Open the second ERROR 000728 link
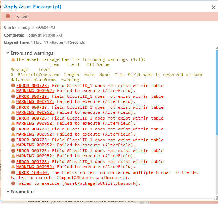Viewport: 218px width, 204px height. click(33, 96)
